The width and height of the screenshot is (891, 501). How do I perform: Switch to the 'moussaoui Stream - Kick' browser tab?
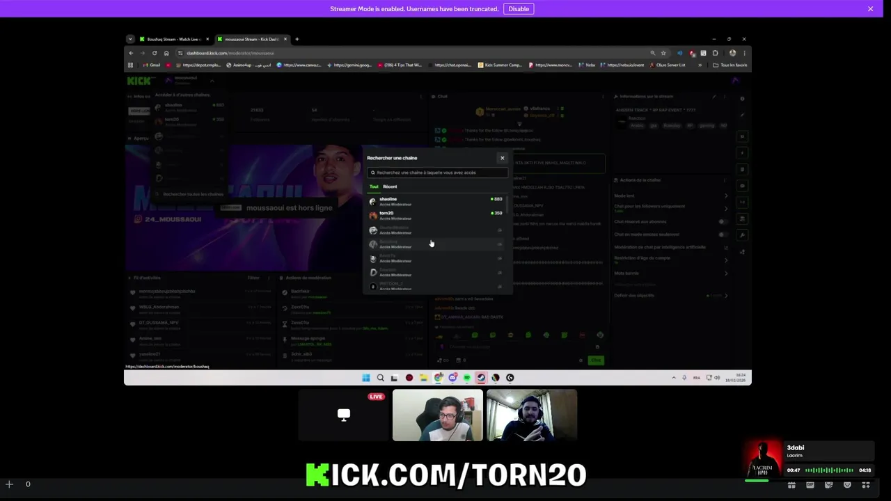(252, 39)
